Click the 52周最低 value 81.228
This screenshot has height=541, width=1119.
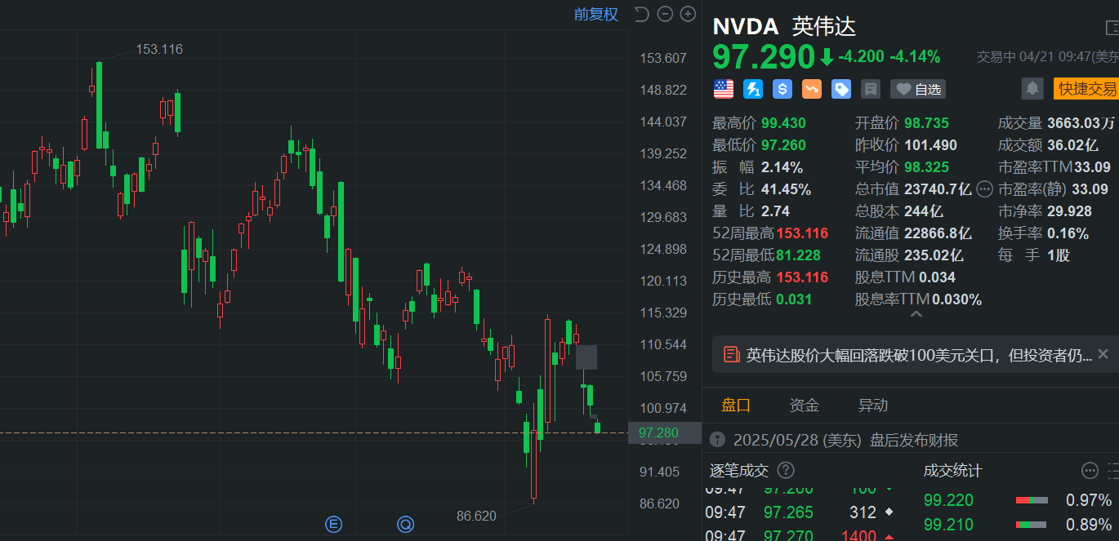point(799,255)
